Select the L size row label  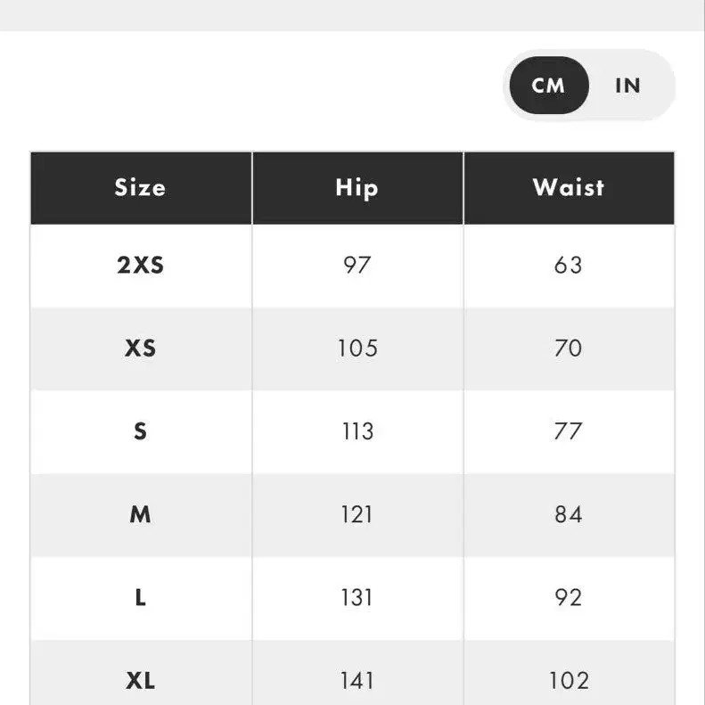pyautogui.click(x=140, y=597)
